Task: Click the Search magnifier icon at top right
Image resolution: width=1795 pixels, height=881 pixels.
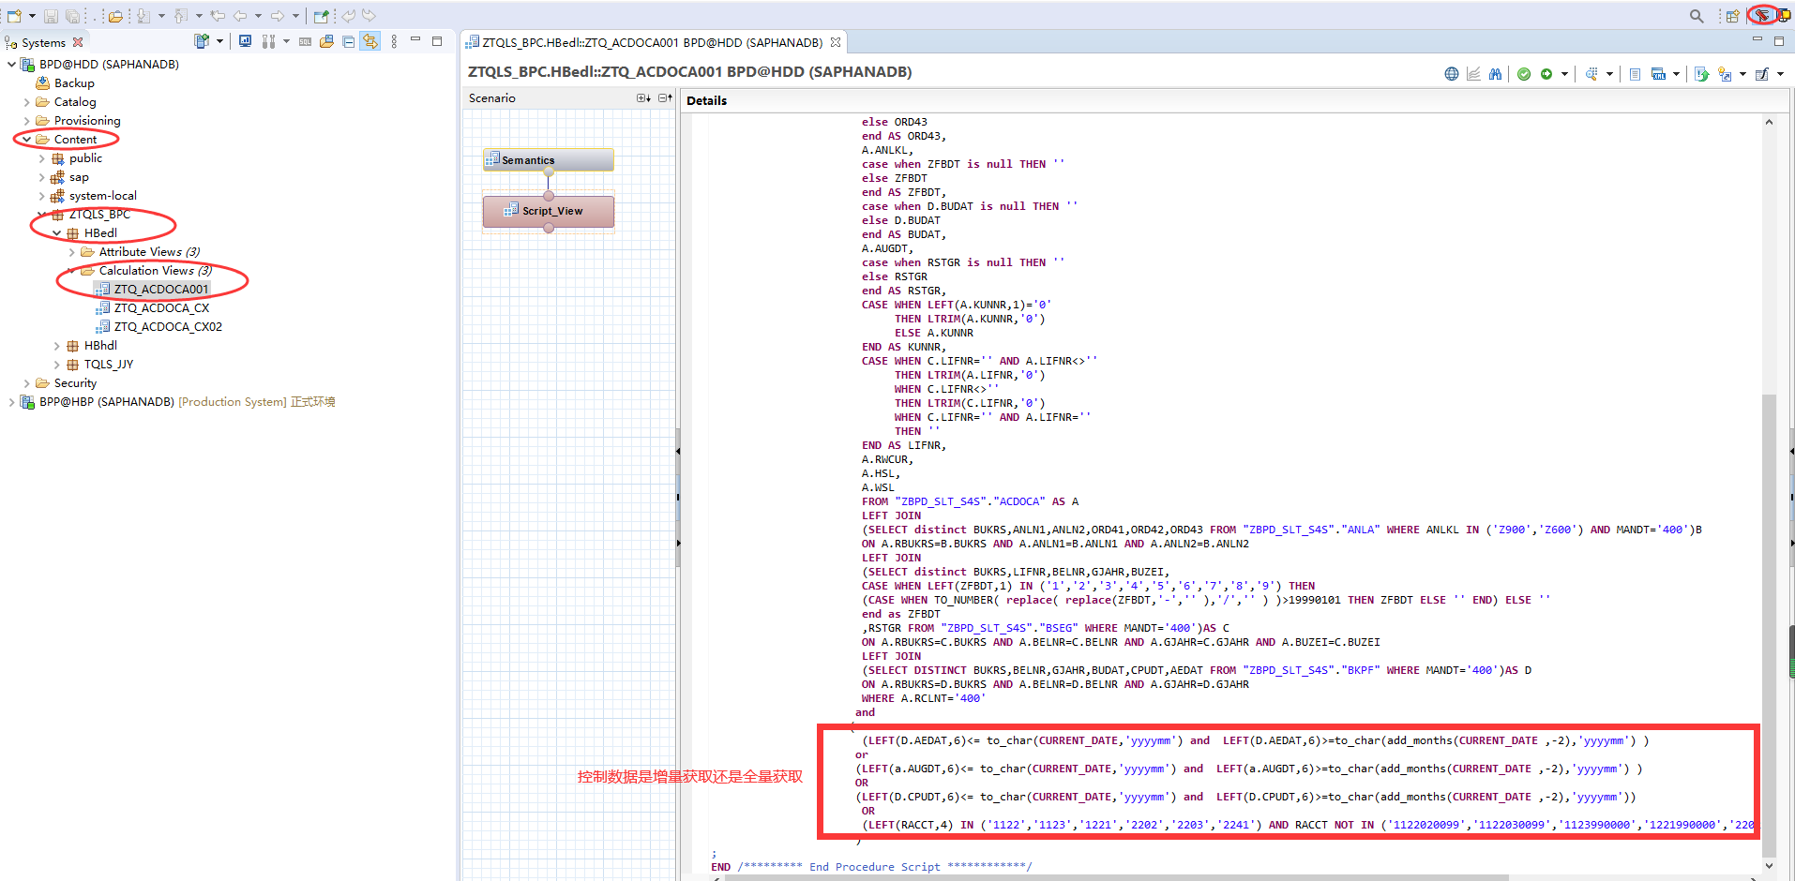Action: pos(1697,16)
